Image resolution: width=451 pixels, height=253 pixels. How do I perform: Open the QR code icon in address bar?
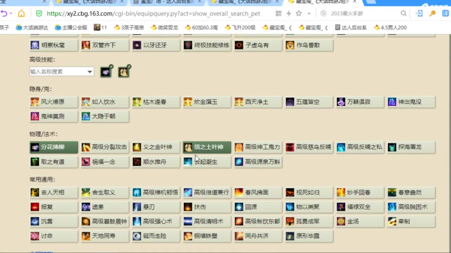278,14
